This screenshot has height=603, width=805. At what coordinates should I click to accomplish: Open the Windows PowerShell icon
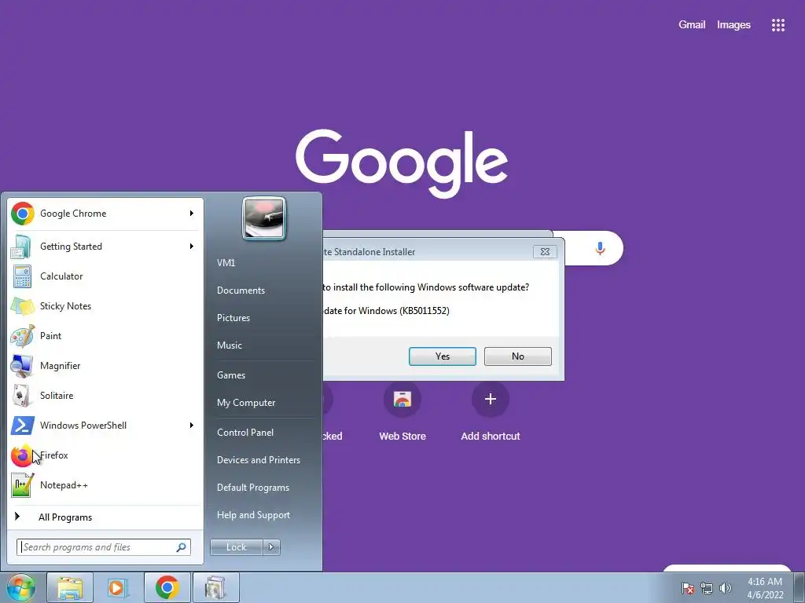pyautogui.click(x=23, y=426)
